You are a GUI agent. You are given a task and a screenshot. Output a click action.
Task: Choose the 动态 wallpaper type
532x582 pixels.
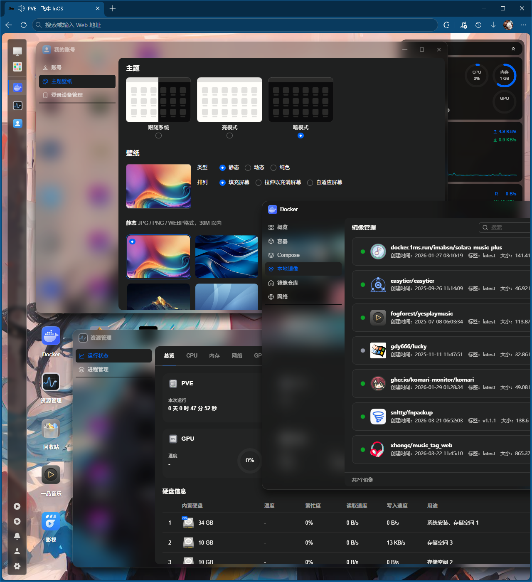248,168
